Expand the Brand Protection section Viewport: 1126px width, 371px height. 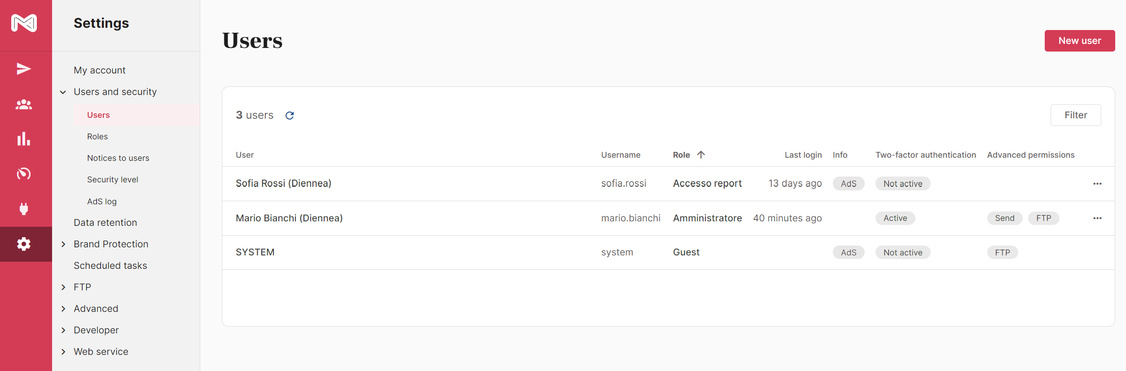(x=63, y=244)
